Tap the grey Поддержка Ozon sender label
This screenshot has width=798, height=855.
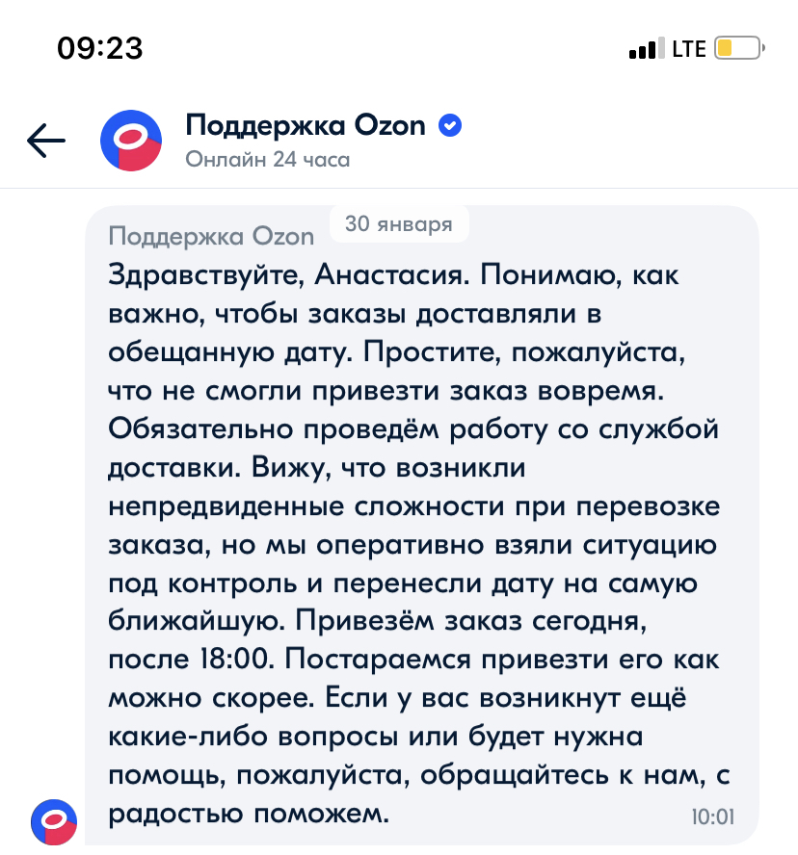click(212, 237)
